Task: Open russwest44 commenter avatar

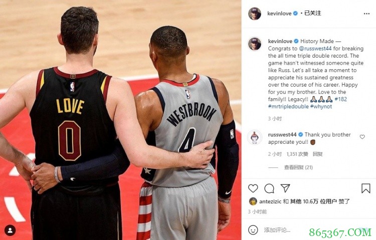Action: click(255, 137)
